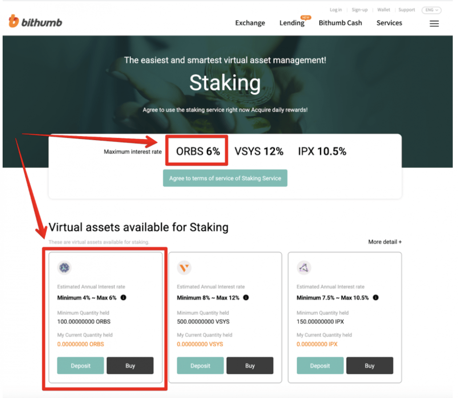Image resolution: width=458 pixels, height=398 pixels.
Task: Click info icon beside ORBS interest rate
Action: pos(124,297)
